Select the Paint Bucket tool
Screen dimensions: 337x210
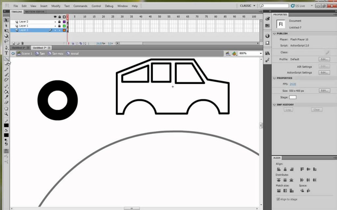click(6, 92)
